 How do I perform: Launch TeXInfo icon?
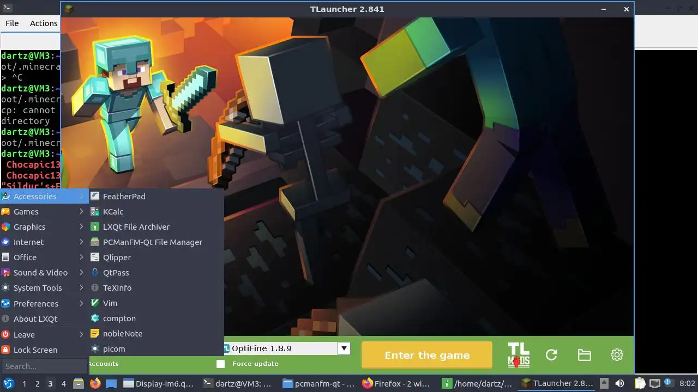tap(95, 287)
